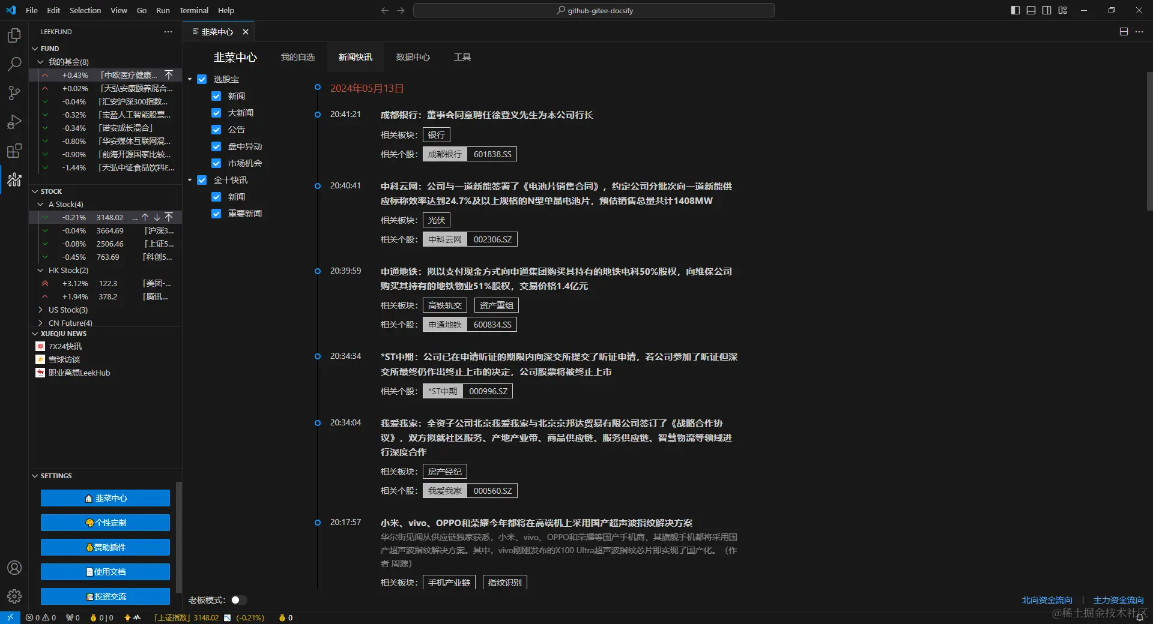Viewport: 1153px width, 624px height.
Task: Open the Accounts menu icon
Action: (x=14, y=568)
